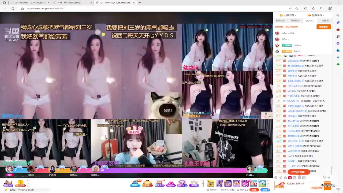Click the red 粉 fan badge icon
343x193 pixels.
pyautogui.click(x=290, y=178)
